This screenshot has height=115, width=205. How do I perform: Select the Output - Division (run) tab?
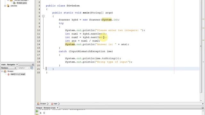click(x=46, y=108)
